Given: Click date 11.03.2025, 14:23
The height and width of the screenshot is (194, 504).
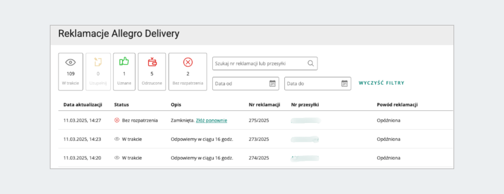Looking at the screenshot, I should click(x=82, y=139).
